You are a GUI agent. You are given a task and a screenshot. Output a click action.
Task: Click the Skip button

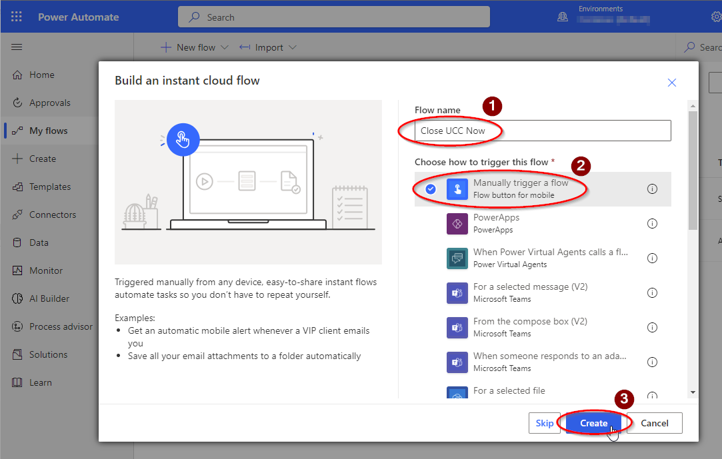(x=544, y=423)
